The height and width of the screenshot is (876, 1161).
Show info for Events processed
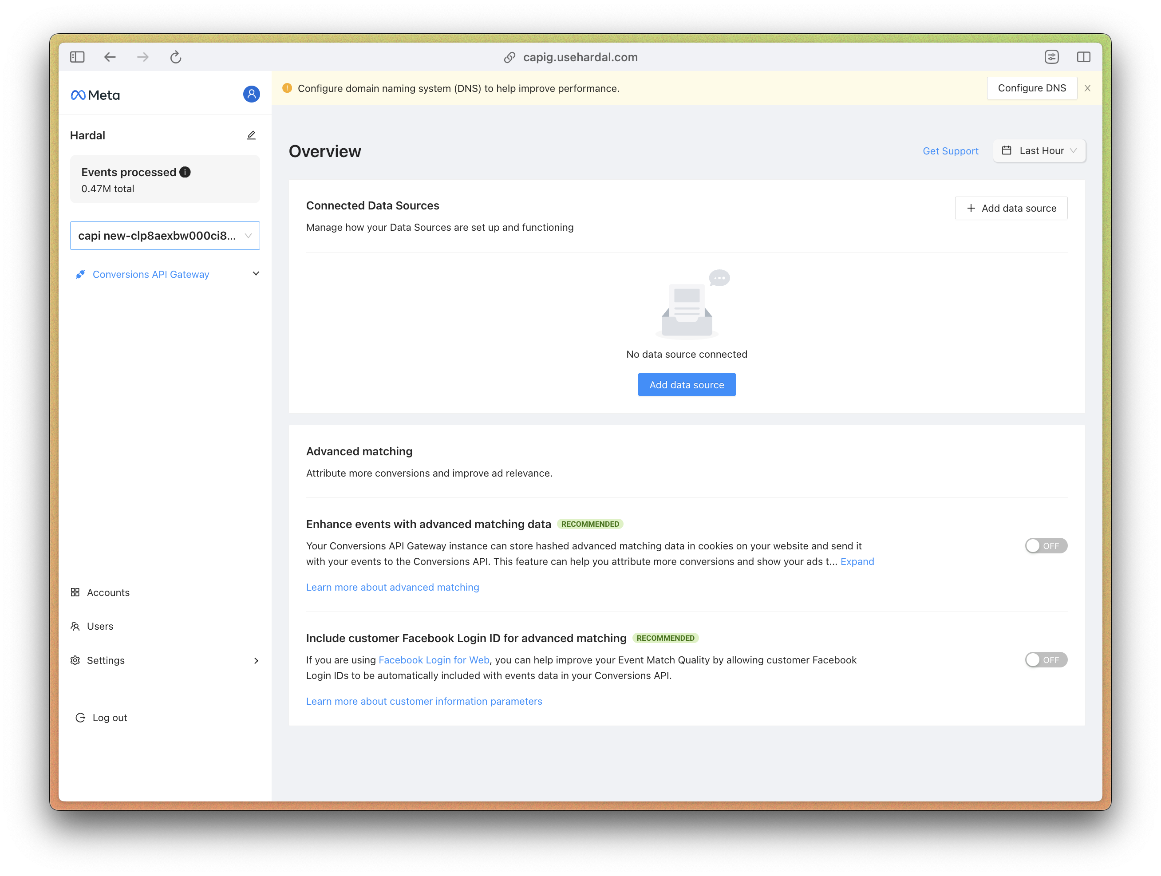[185, 172]
